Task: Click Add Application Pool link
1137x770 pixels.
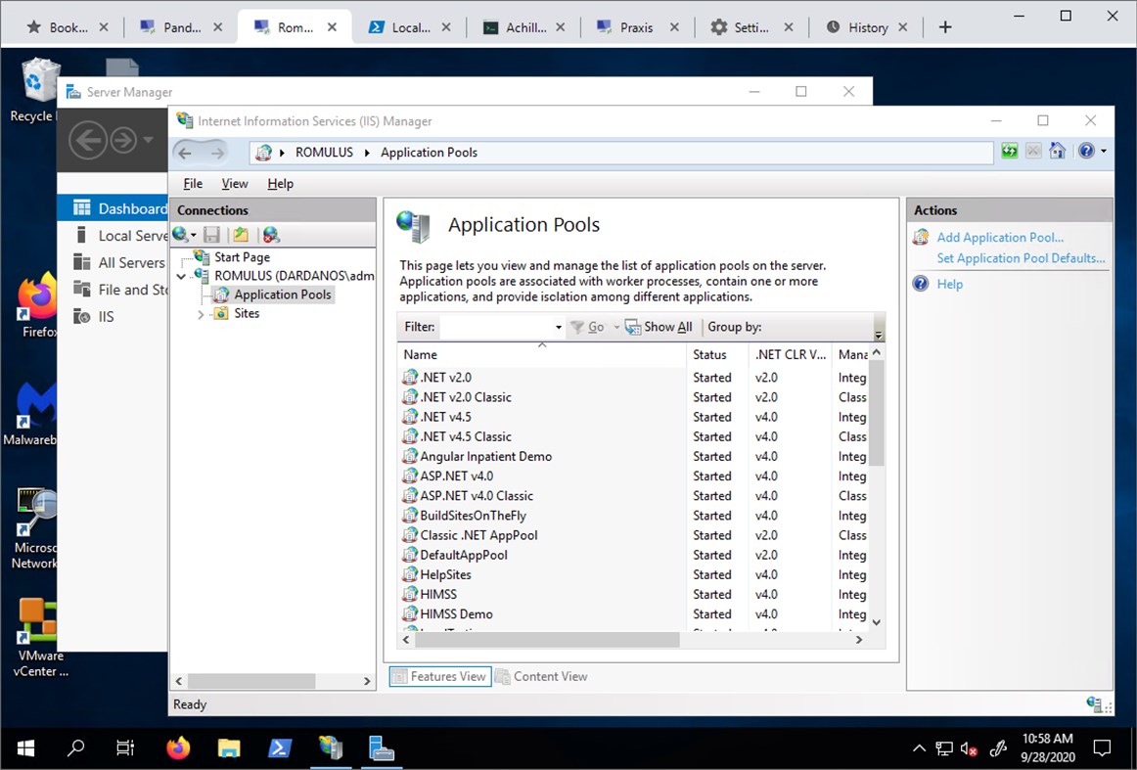Action: [1000, 237]
